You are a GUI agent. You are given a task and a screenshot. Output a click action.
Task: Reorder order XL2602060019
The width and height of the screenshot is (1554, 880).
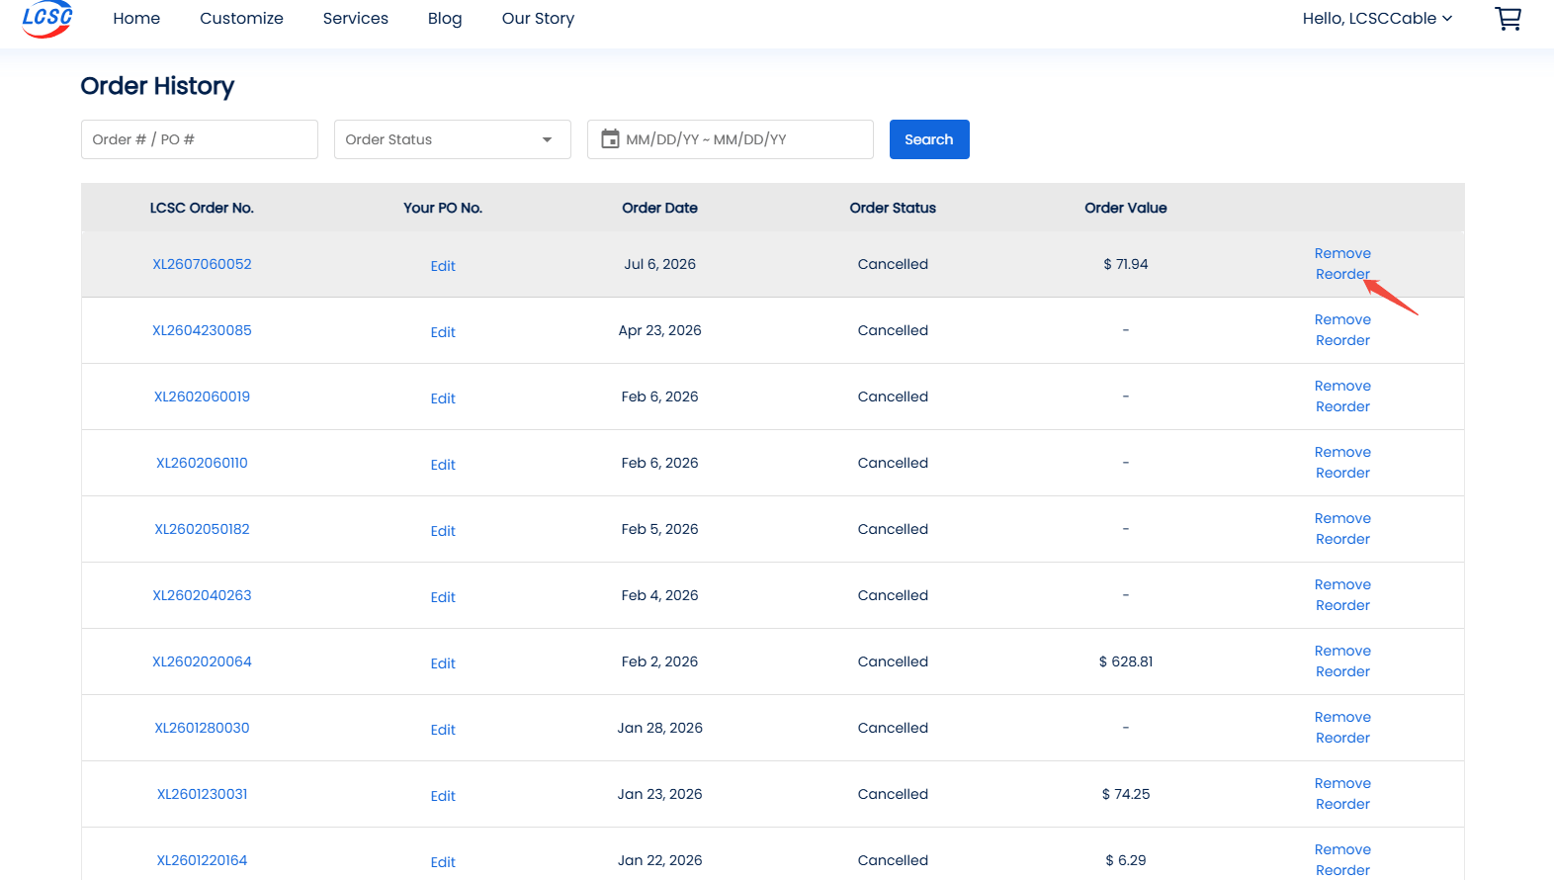(x=1342, y=406)
